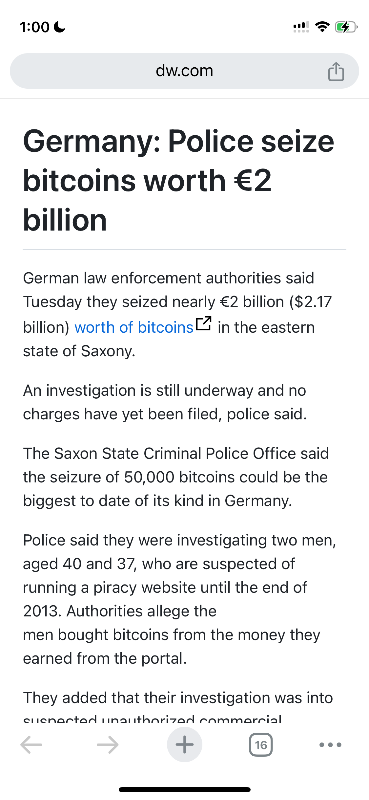Open the three-dot more menu
The height and width of the screenshot is (800, 369).
click(x=330, y=744)
